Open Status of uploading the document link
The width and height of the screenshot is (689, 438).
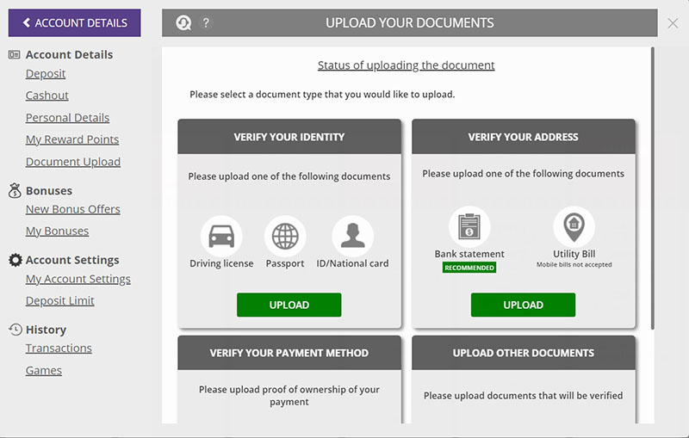click(x=406, y=65)
